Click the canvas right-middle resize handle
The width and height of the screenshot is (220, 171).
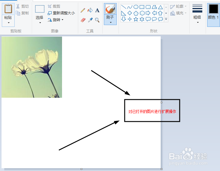point(162,103)
